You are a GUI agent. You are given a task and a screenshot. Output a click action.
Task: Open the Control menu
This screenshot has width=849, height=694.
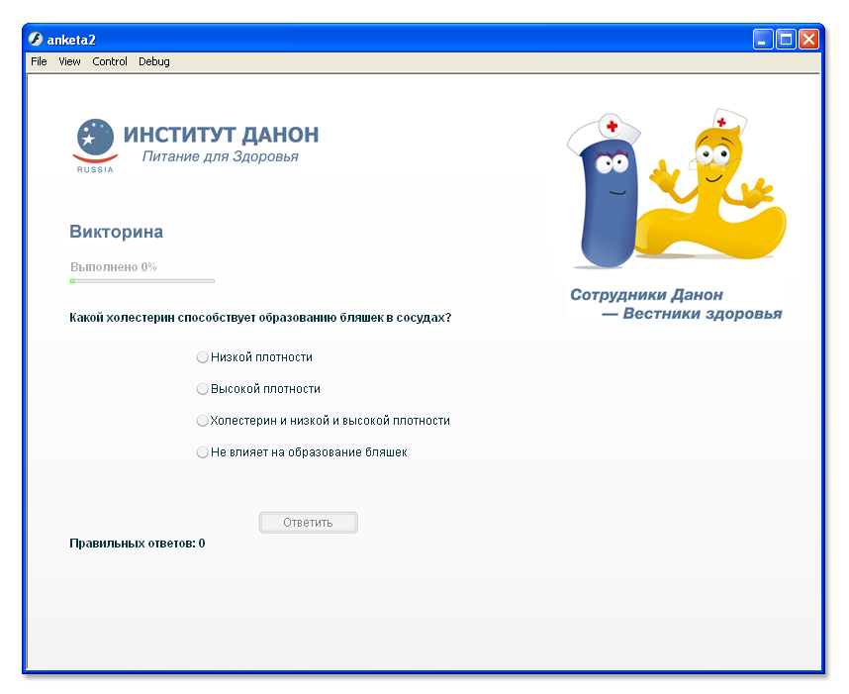109,61
